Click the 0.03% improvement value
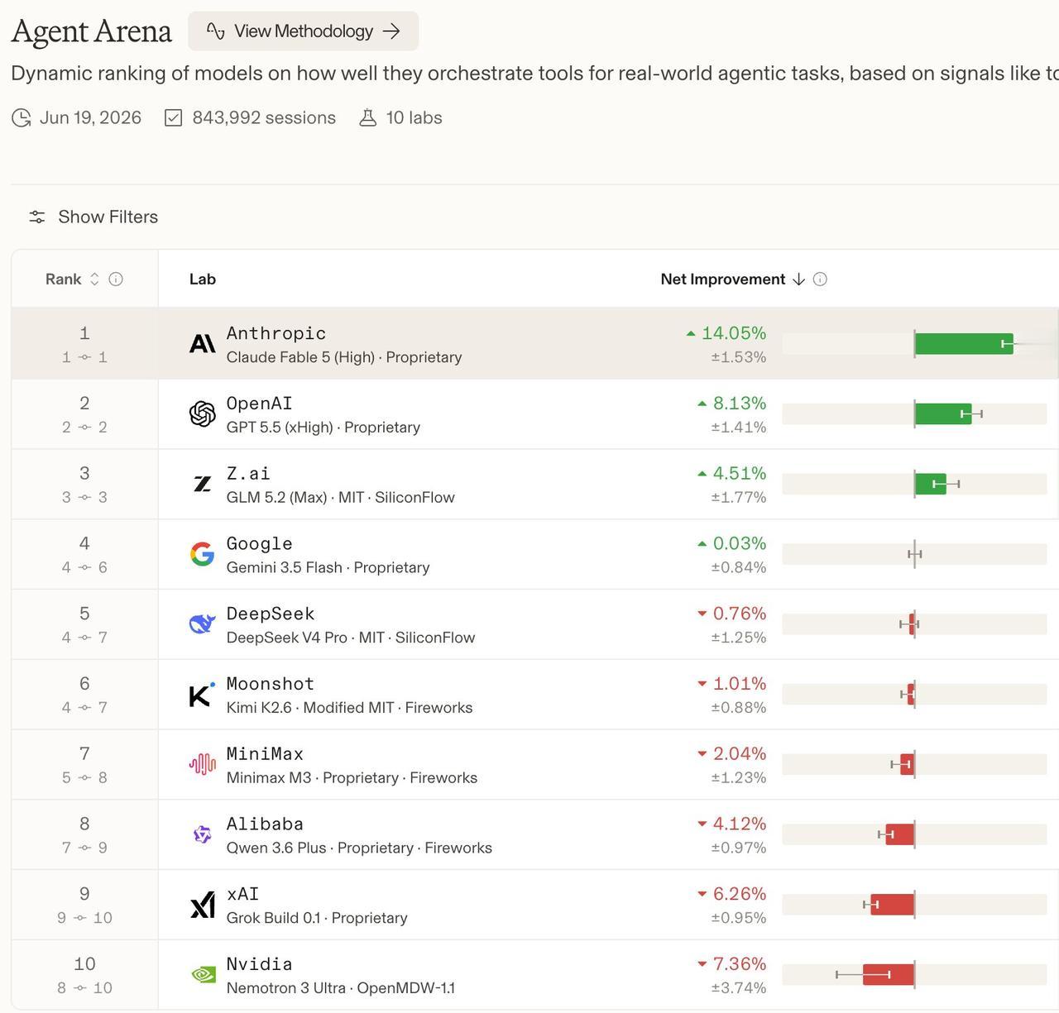 point(740,544)
